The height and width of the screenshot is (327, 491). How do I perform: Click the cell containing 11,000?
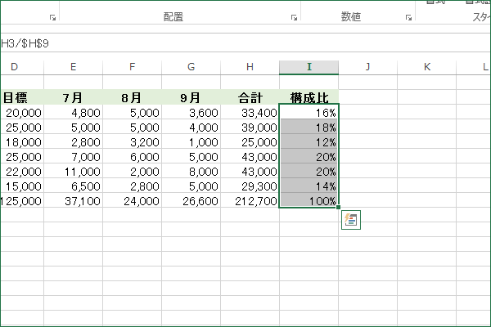pyautogui.click(x=74, y=171)
